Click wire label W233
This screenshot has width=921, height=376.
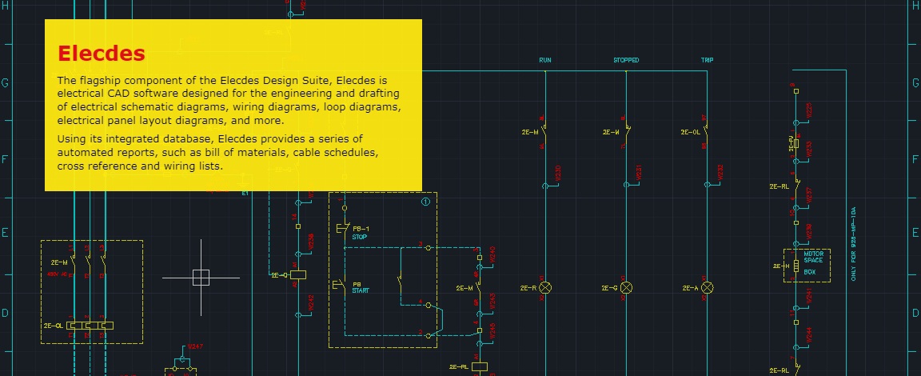pos(808,149)
